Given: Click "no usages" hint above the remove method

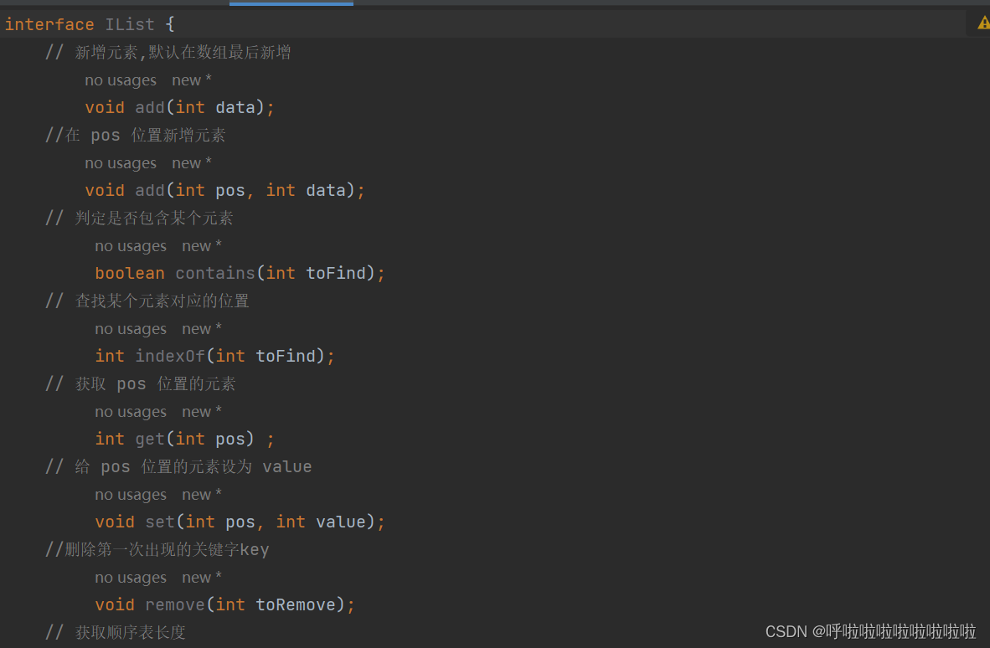Looking at the screenshot, I should (x=131, y=577).
